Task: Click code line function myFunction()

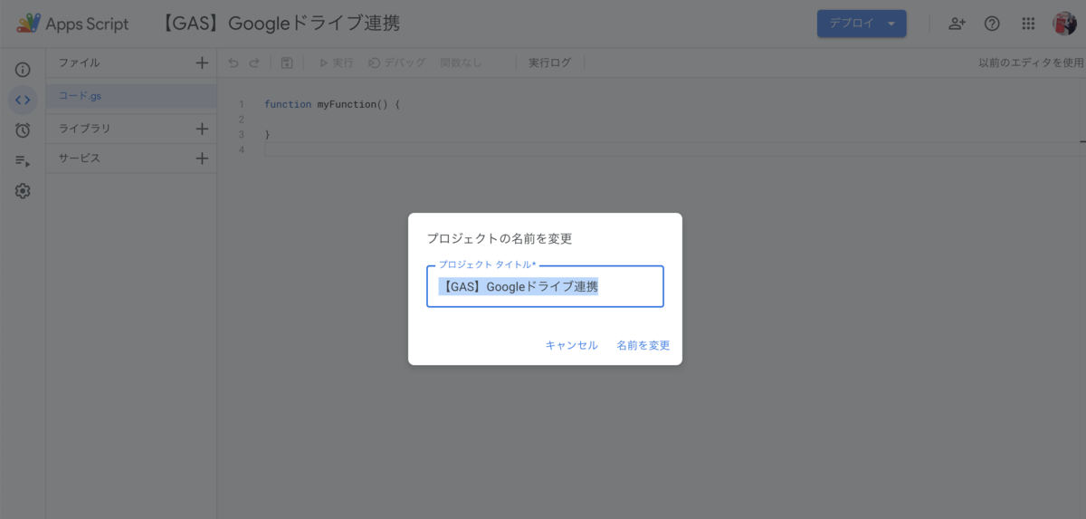Action: (x=332, y=104)
